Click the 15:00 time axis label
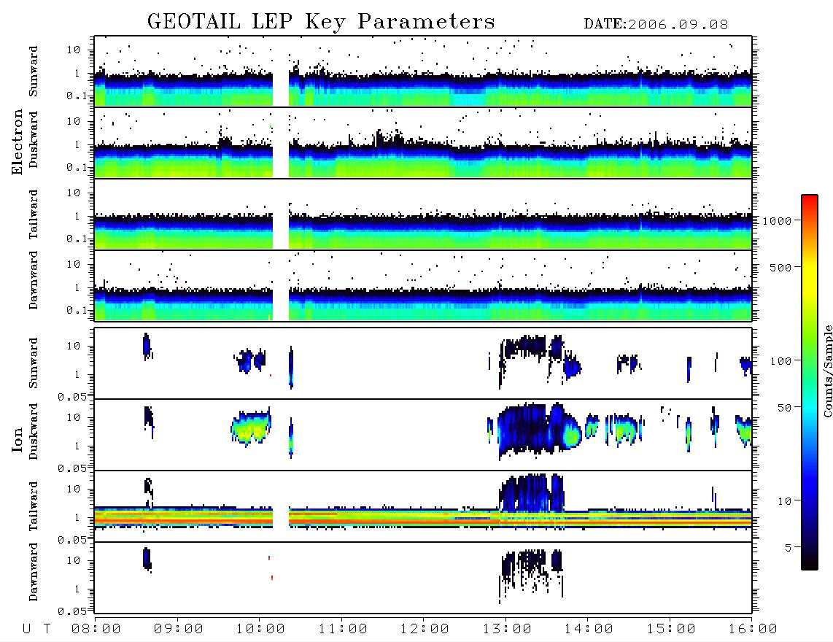The image size is (833, 642). tap(671, 629)
